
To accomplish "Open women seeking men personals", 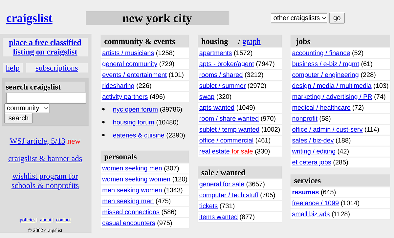I will [x=132, y=168].
